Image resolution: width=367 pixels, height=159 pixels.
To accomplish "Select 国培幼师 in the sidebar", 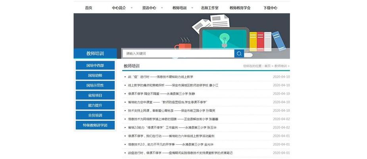I will [95, 75].
